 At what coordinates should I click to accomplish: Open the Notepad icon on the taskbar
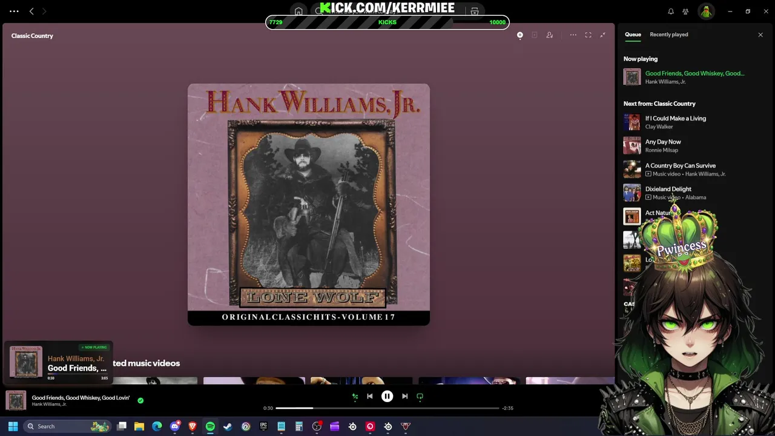(281, 426)
